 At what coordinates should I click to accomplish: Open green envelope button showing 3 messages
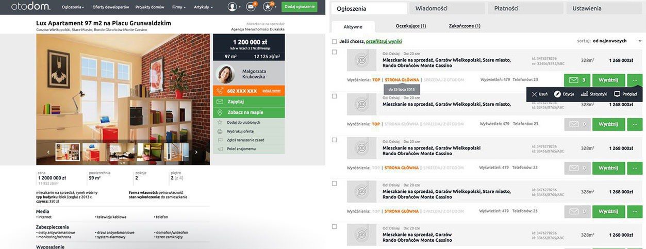[577, 80]
